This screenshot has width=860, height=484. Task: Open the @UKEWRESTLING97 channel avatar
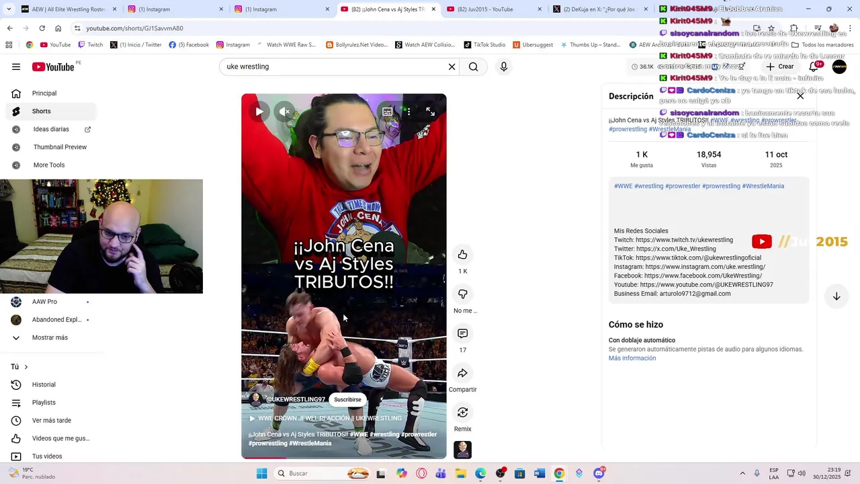tap(255, 399)
